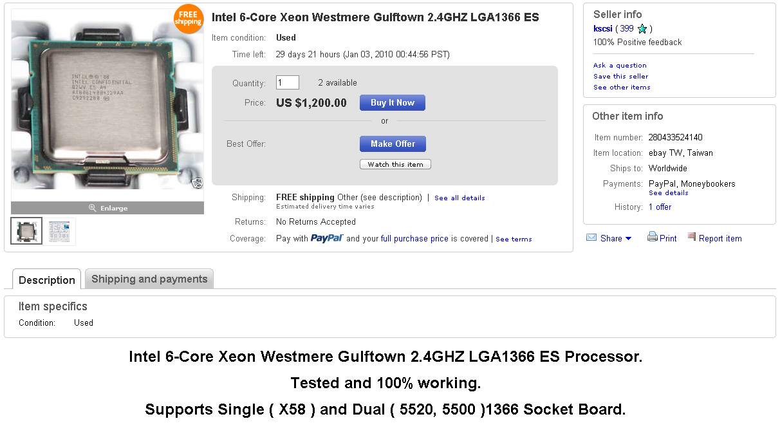Click the orange FREE shipping badge
The image size is (780, 430).
[188, 19]
